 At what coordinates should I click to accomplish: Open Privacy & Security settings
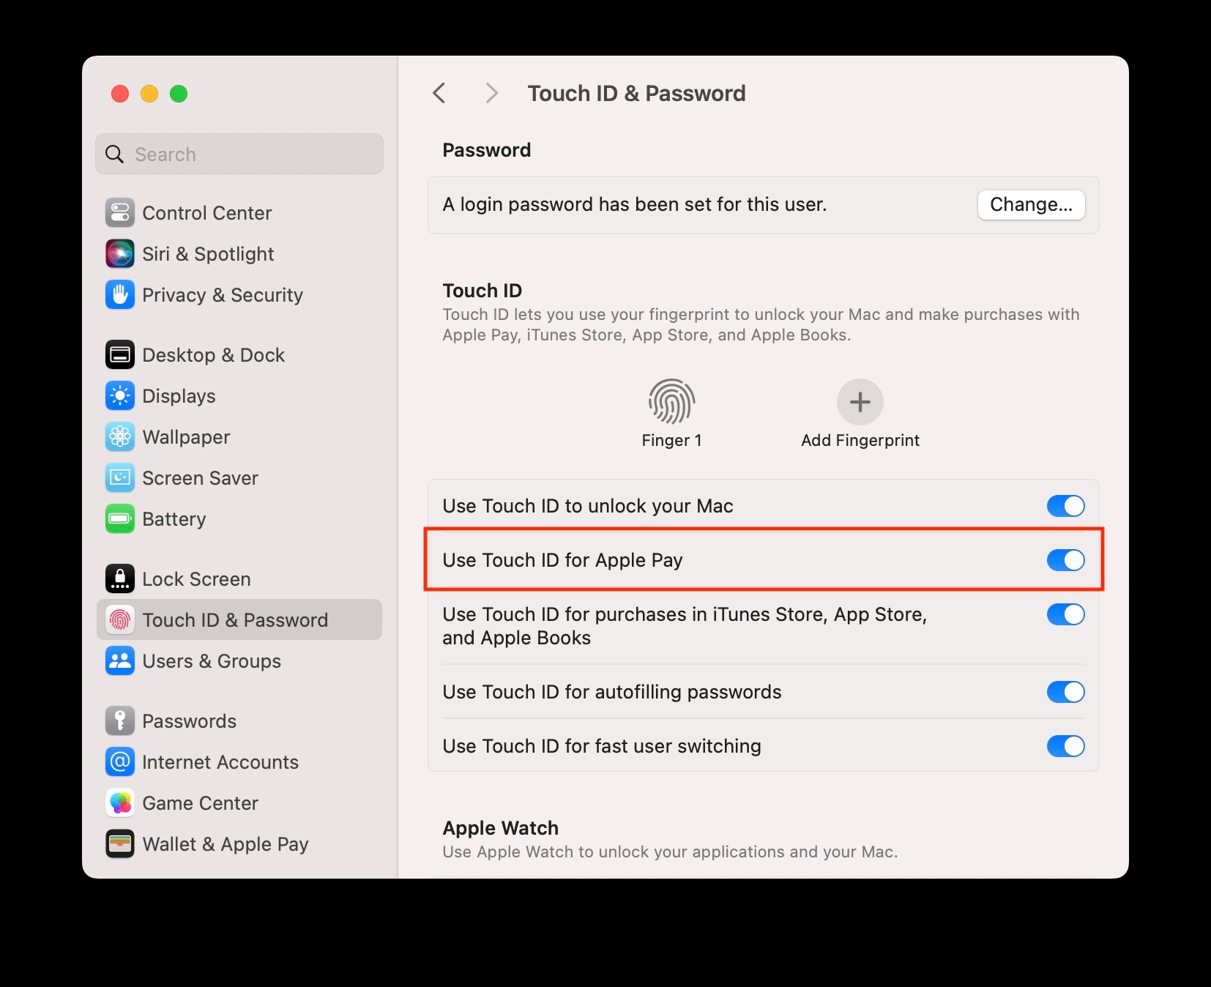pyautogui.click(x=222, y=295)
